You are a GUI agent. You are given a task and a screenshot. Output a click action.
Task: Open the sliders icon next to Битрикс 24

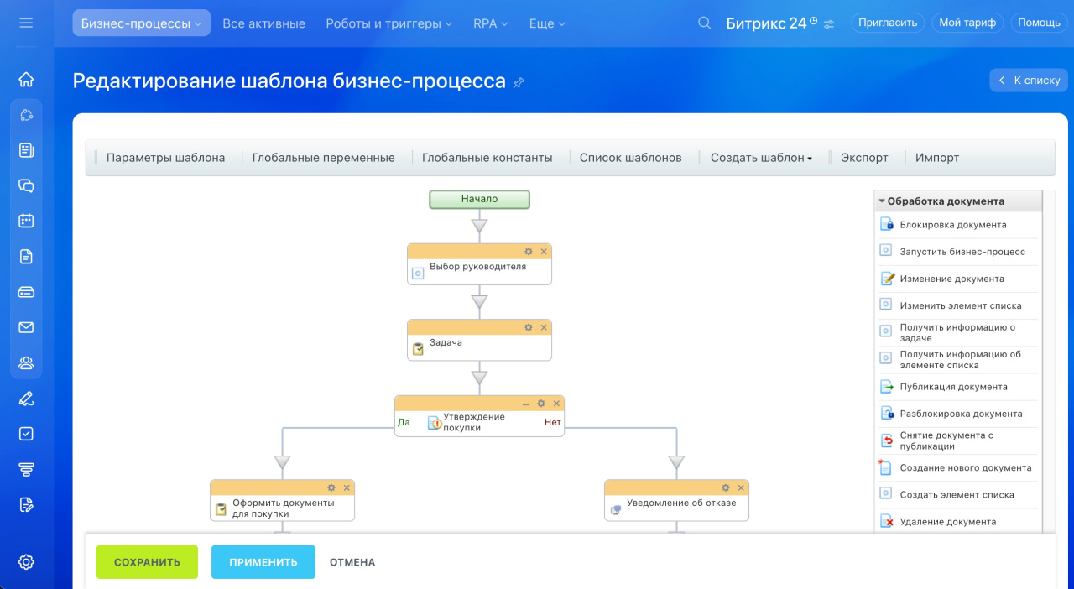(x=829, y=24)
